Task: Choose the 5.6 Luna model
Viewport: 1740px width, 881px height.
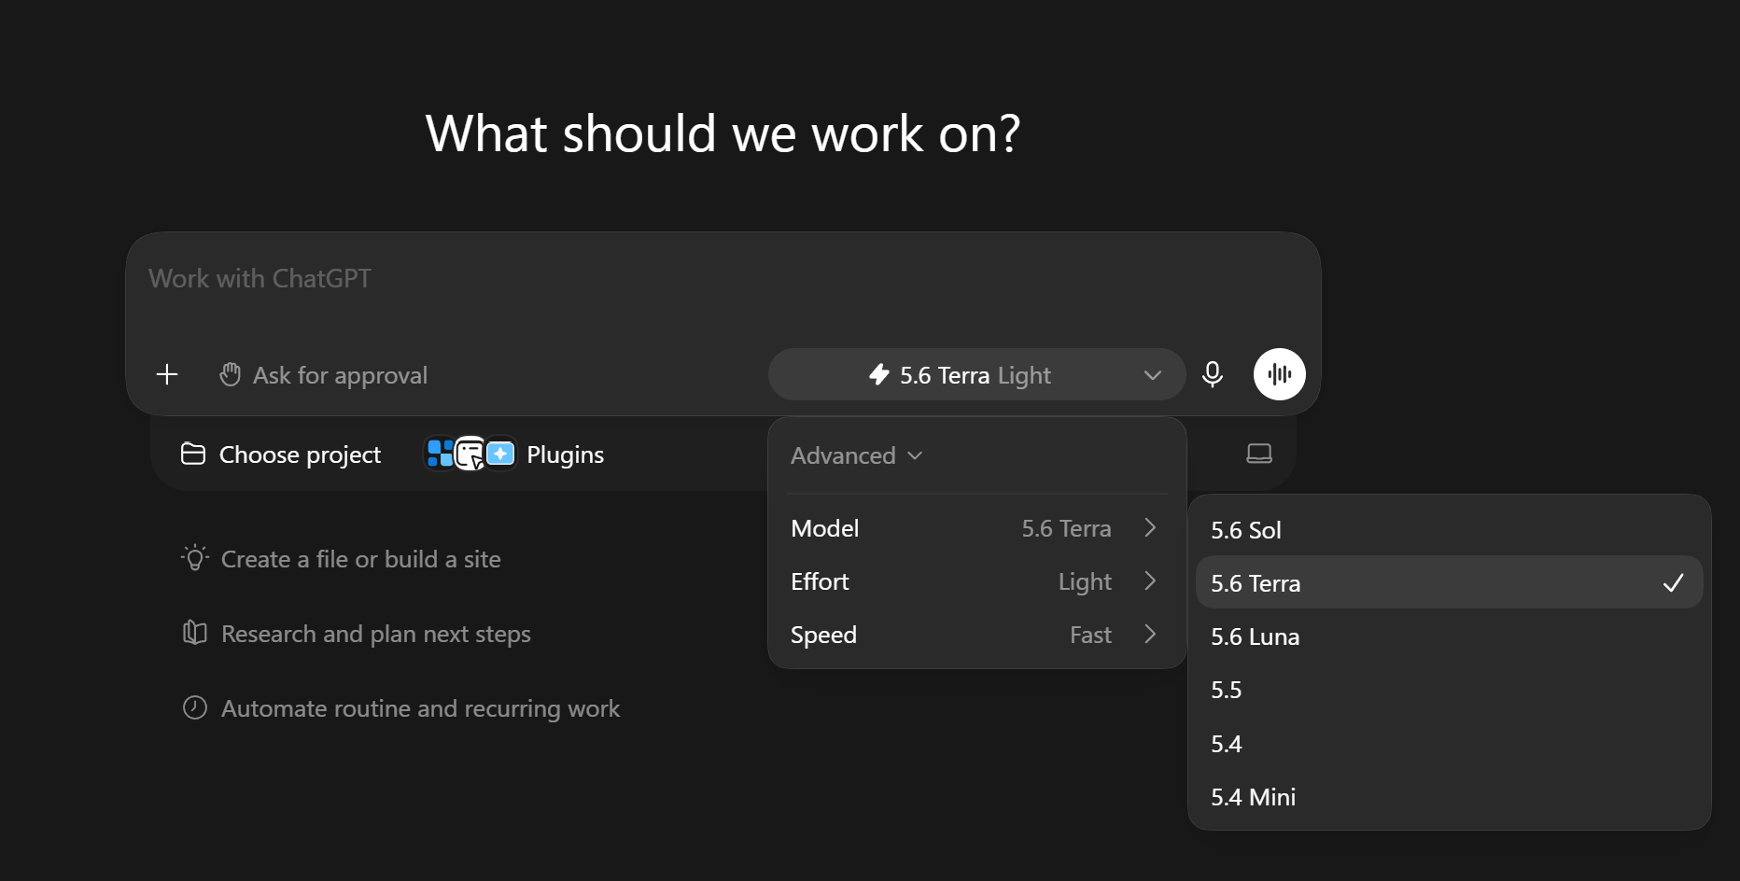Action: pyautogui.click(x=1449, y=636)
